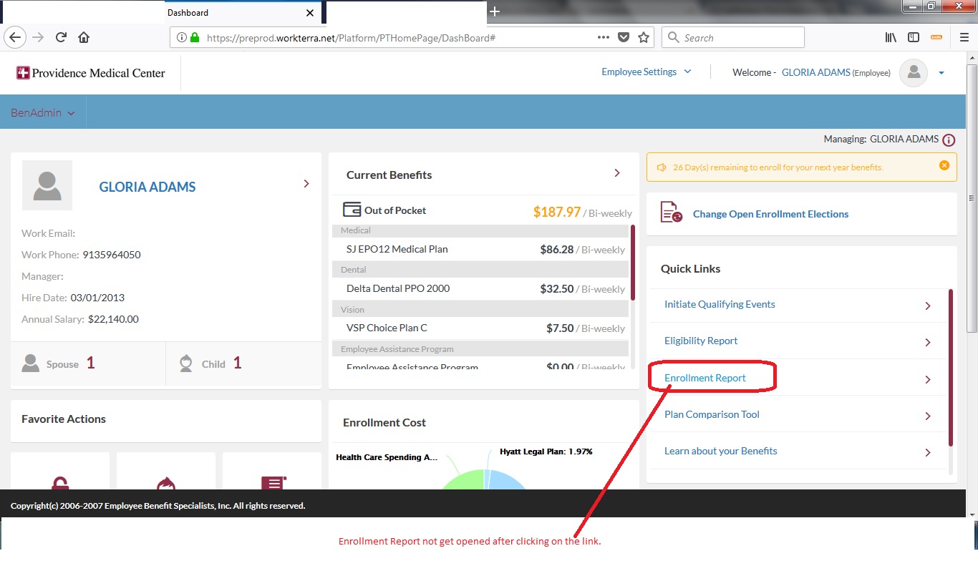Open a new browser tab
The width and height of the screenshot is (978, 581).
(494, 11)
